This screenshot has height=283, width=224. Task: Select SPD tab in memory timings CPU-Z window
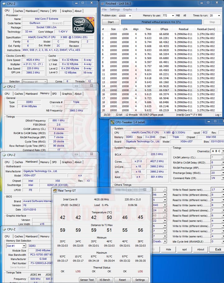[54, 94]
